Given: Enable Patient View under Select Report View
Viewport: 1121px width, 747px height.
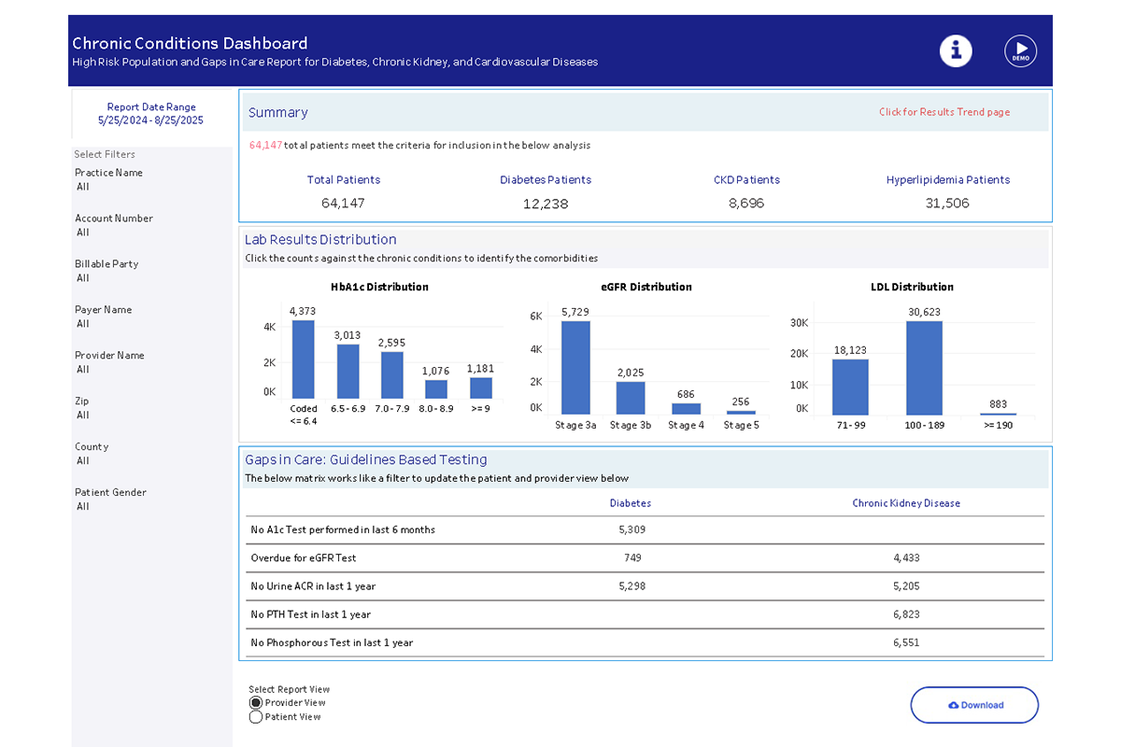Looking at the screenshot, I should pos(256,716).
